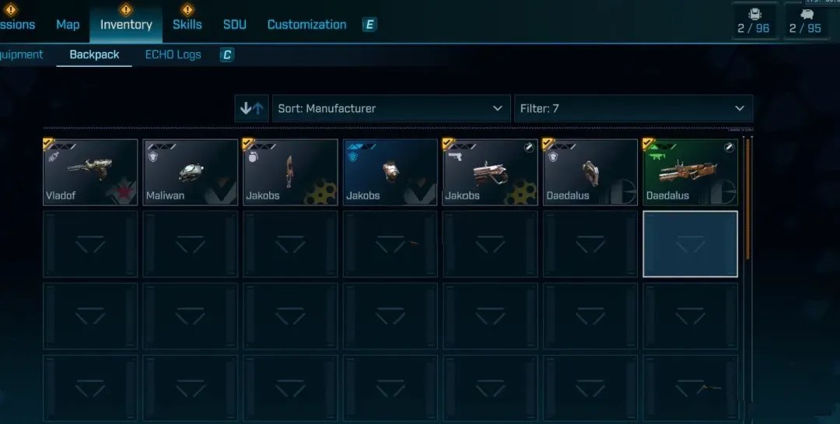Screen dimensions: 840x424
Task: Select the Jakobs throwing knife grenade item
Action: (290, 172)
